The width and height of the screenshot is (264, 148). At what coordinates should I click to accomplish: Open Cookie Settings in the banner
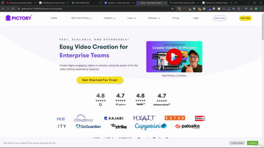pos(237,143)
